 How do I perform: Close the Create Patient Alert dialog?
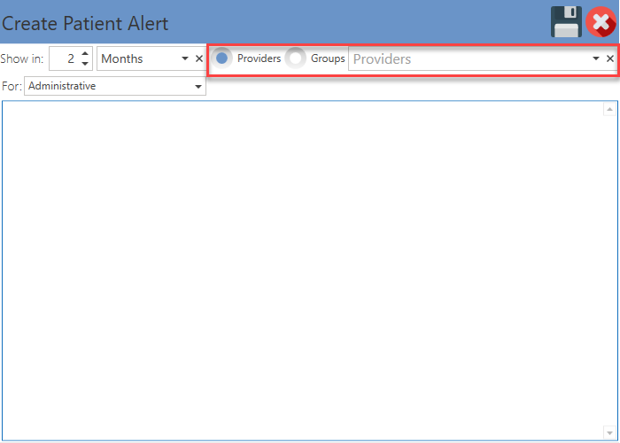coord(601,22)
